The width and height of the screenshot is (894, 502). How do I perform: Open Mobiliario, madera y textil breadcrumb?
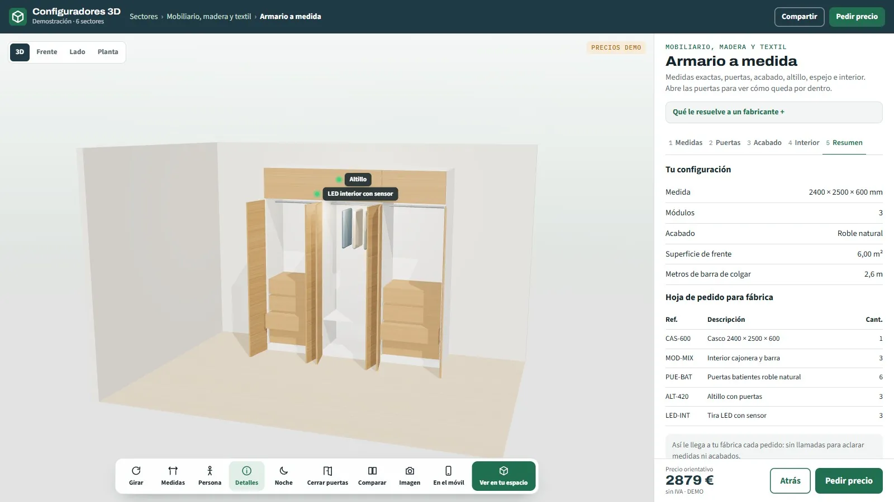tap(209, 17)
